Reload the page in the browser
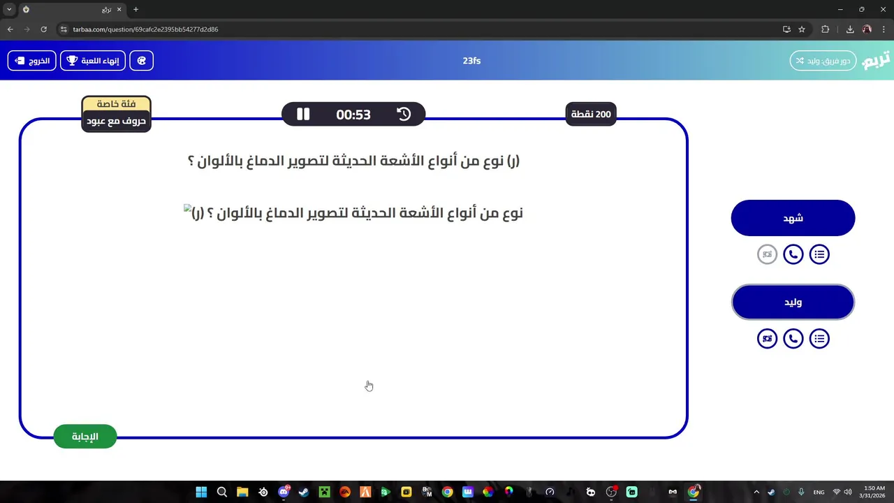The image size is (894, 503). (x=44, y=29)
